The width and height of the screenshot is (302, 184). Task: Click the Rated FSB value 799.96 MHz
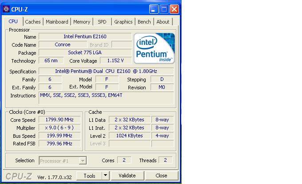[60, 144]
